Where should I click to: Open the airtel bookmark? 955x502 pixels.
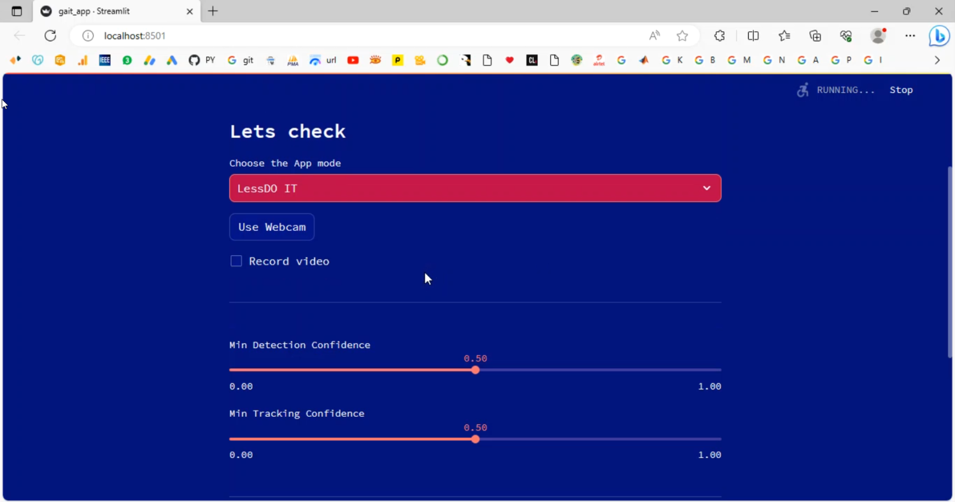pos(599,60)
